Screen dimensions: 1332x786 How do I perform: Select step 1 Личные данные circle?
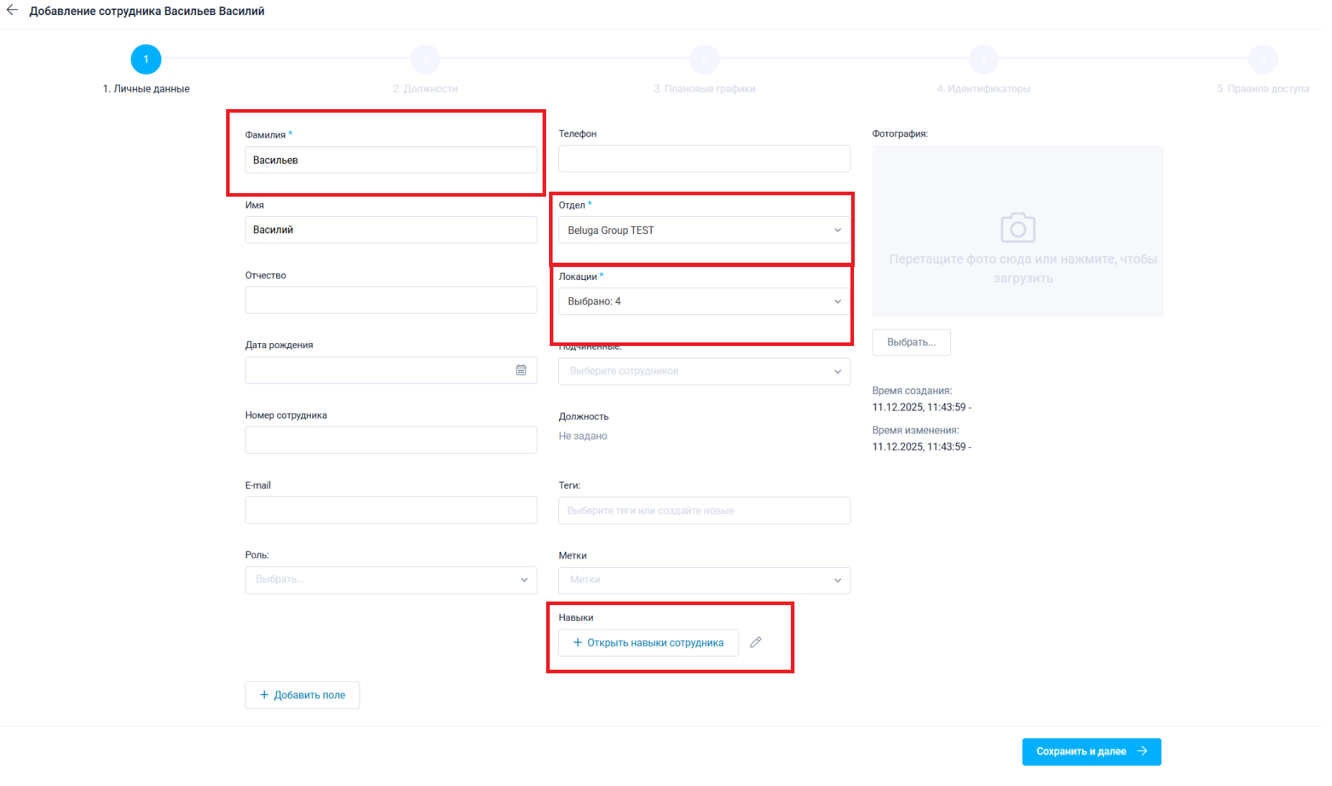point(146,60)
